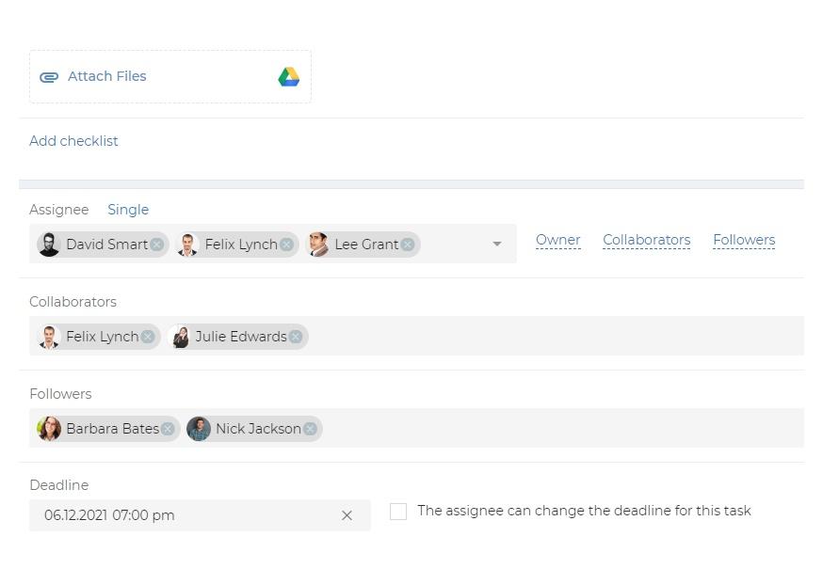
Task: Expand the Assignee dropdown arrow
Action: coord(497,244)
